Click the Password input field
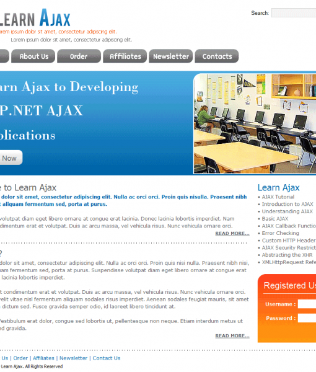 pyautogui.click(x=307, y=318)
